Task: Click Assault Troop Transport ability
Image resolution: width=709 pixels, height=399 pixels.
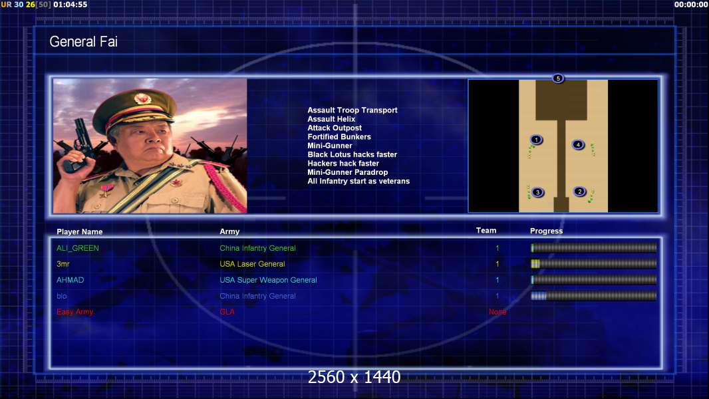Action: 353,110
